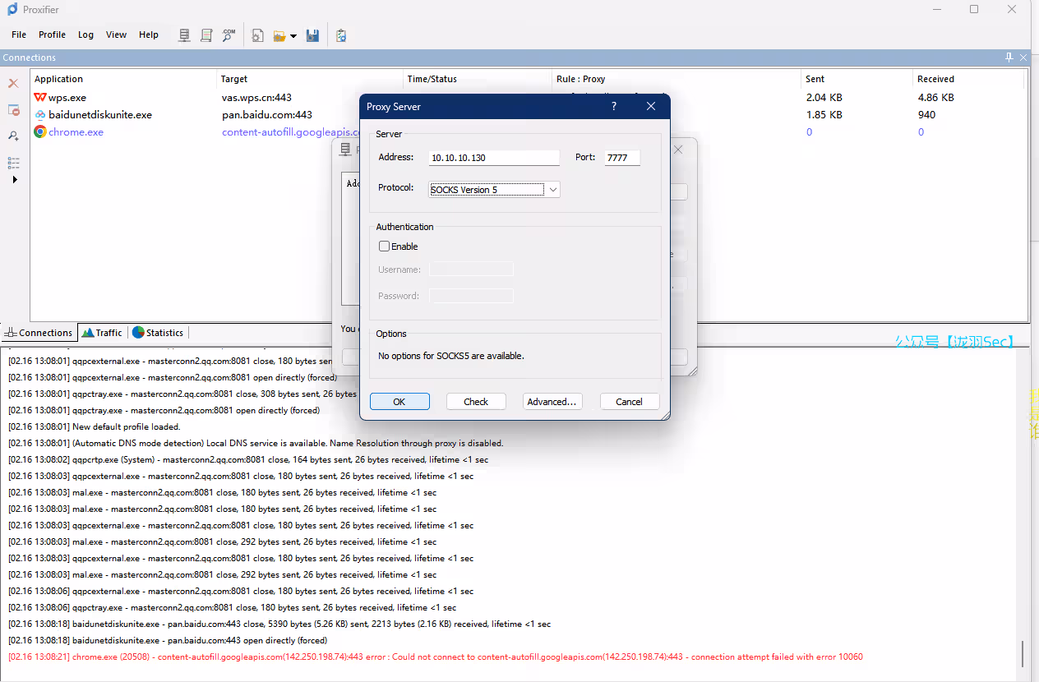Screen dimensions: 1039x682
Task: Click the Save Profile floppy icon
Action: click(312, 35)
